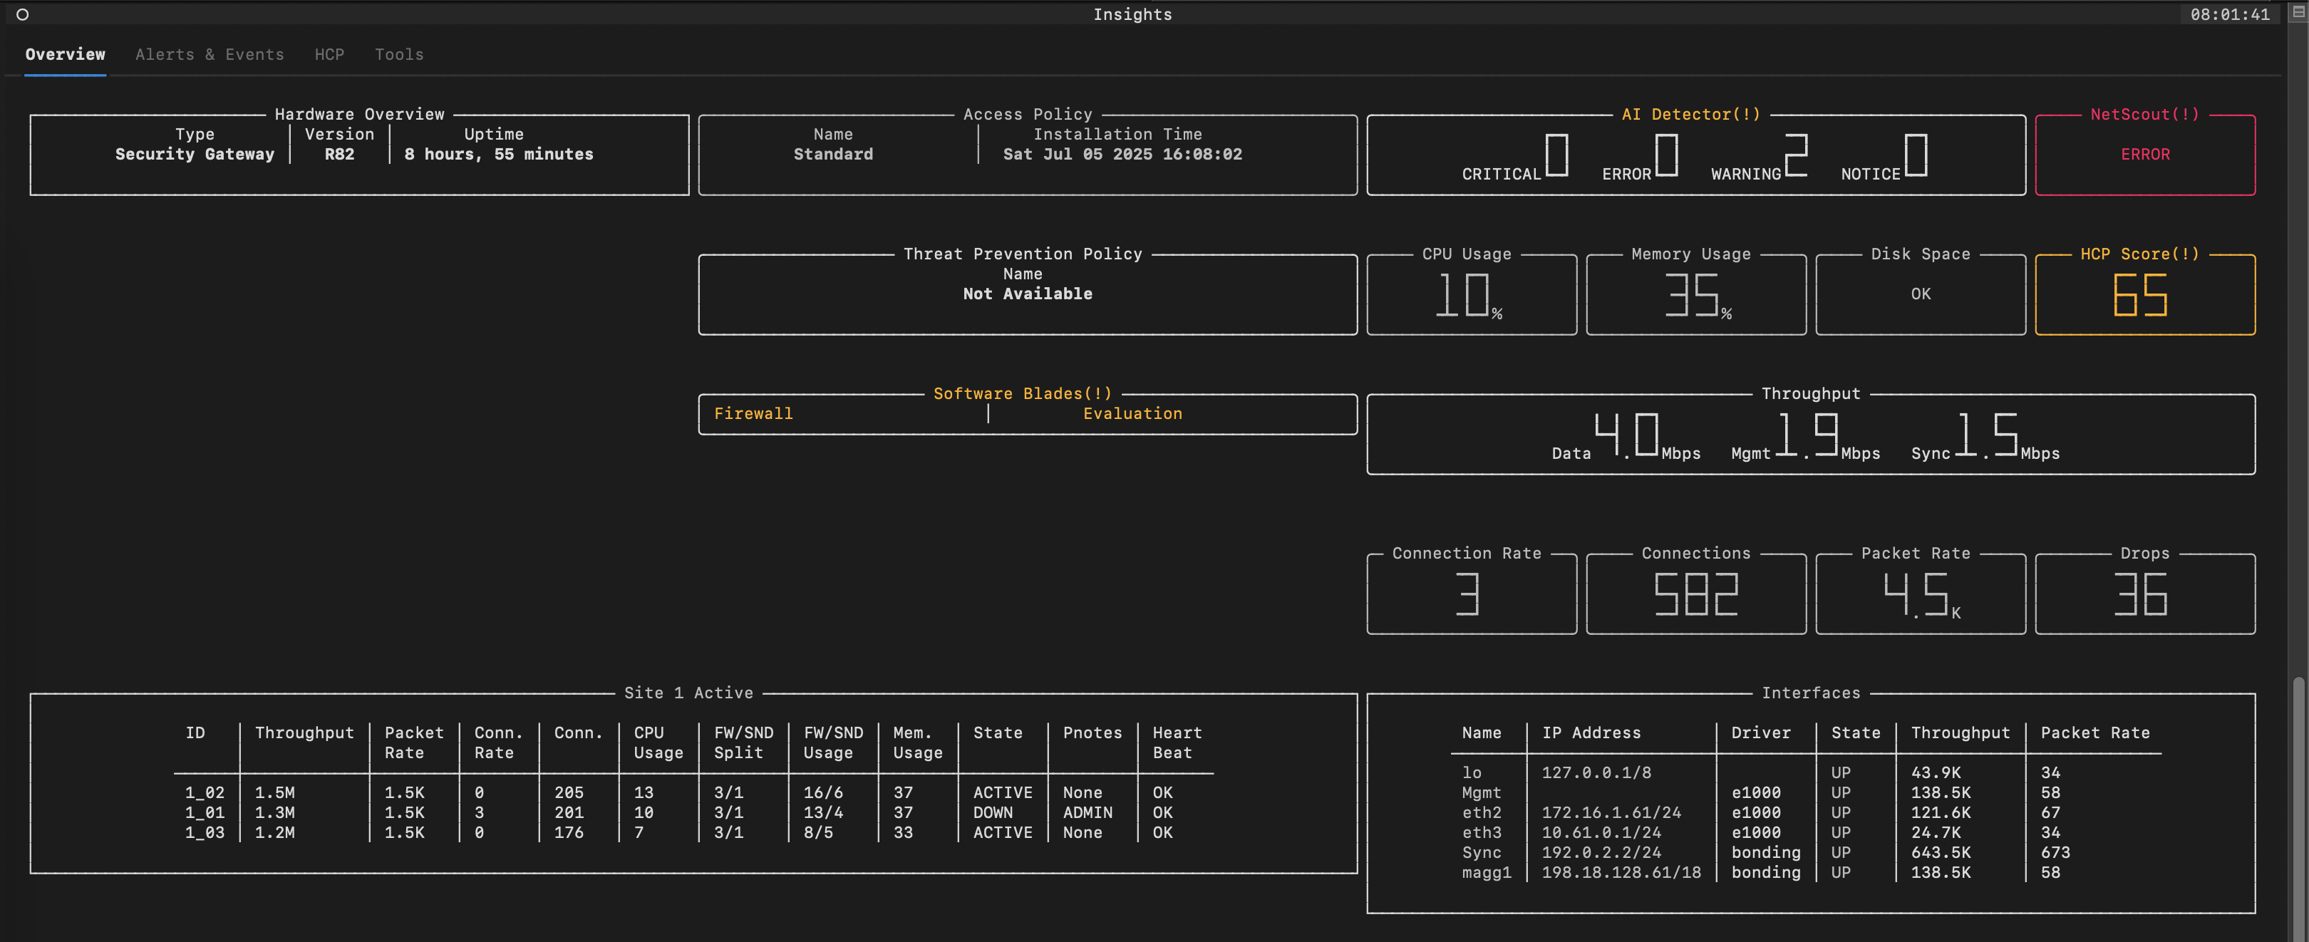This screenshot has height=942, width=2309.
Task: Click the circle icon in header
Action: pos(22,14)
